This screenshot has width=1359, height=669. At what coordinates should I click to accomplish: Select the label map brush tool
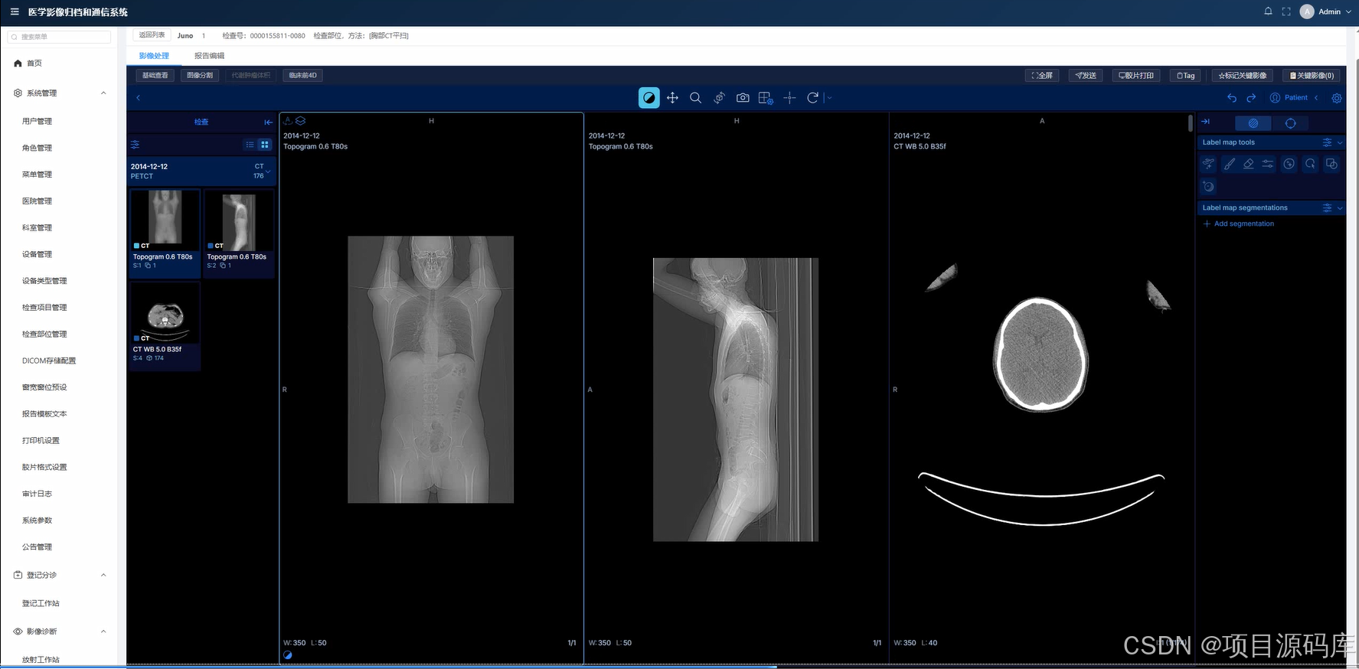pyautogui.click(x=1229, y=164)
